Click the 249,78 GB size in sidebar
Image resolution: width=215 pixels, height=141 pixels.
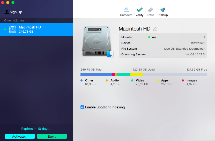26,32
